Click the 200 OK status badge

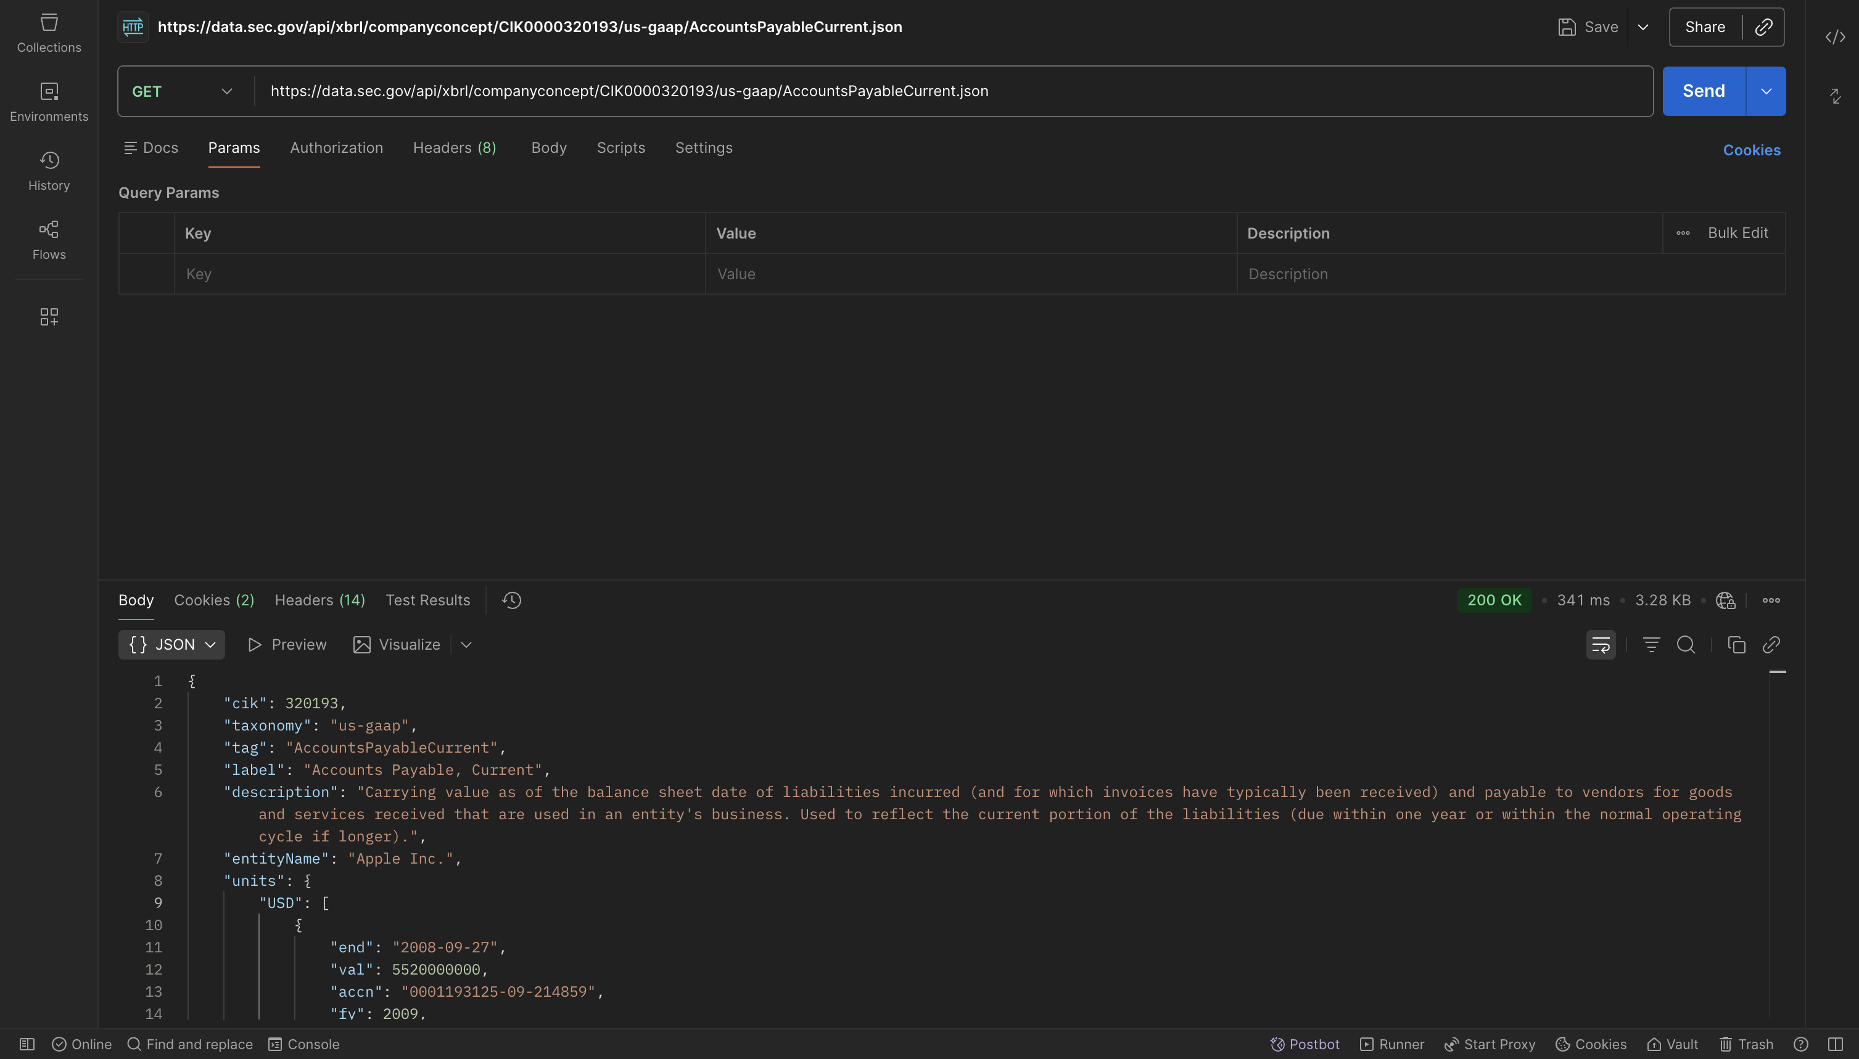point(1494,600)
